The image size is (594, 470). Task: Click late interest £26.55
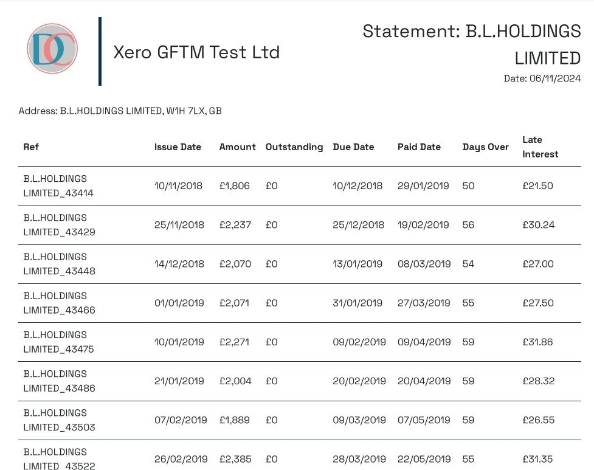click(x=538, y=420)
